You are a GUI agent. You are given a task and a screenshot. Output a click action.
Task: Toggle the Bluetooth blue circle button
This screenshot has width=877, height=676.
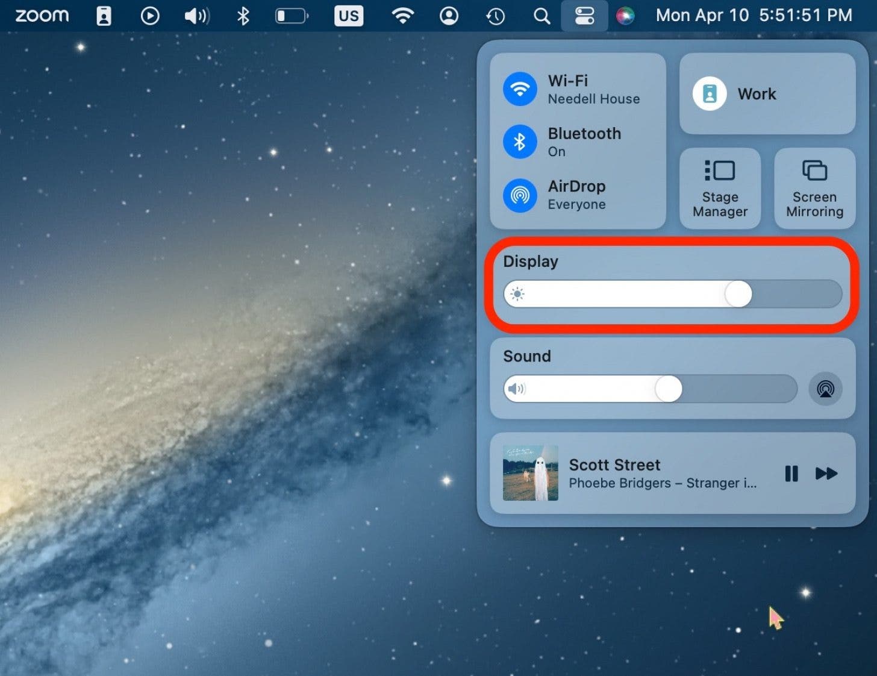point(520,142)
